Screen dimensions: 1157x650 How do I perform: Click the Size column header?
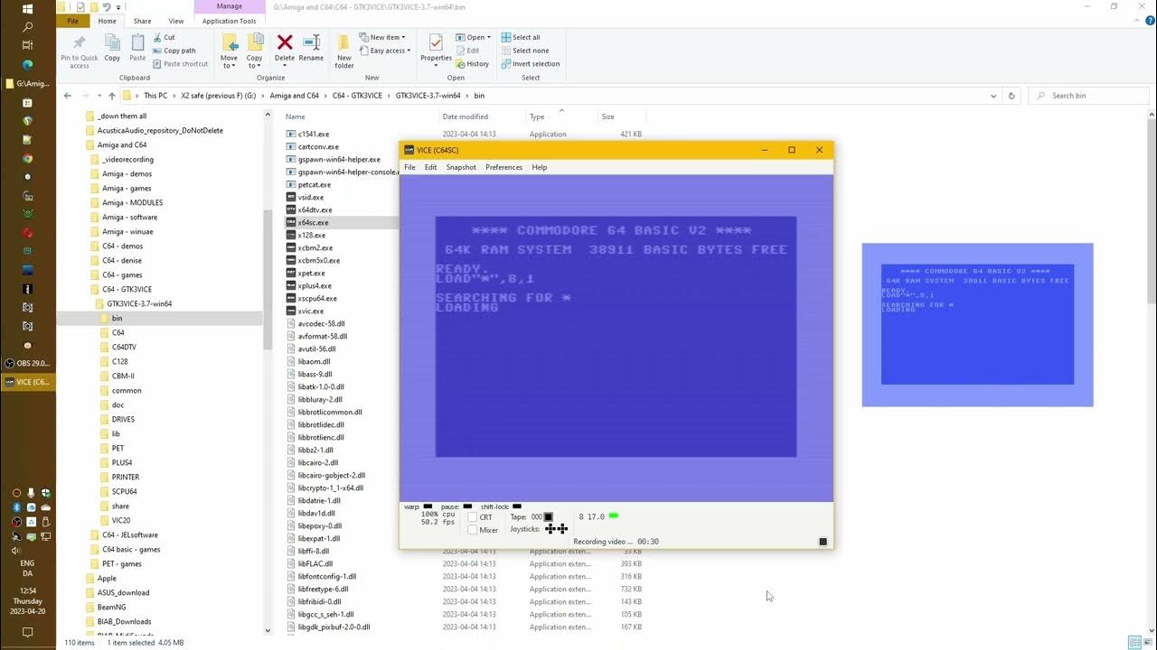point(608,116)
